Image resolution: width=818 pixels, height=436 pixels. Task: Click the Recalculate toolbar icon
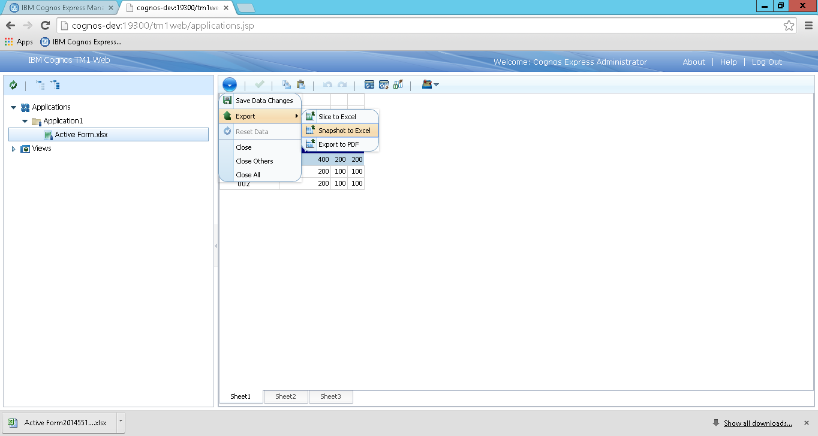pos(369,85)
